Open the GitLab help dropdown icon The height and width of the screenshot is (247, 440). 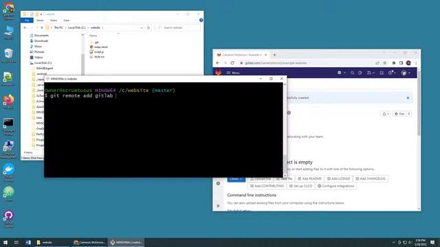(x=392, y=73)
